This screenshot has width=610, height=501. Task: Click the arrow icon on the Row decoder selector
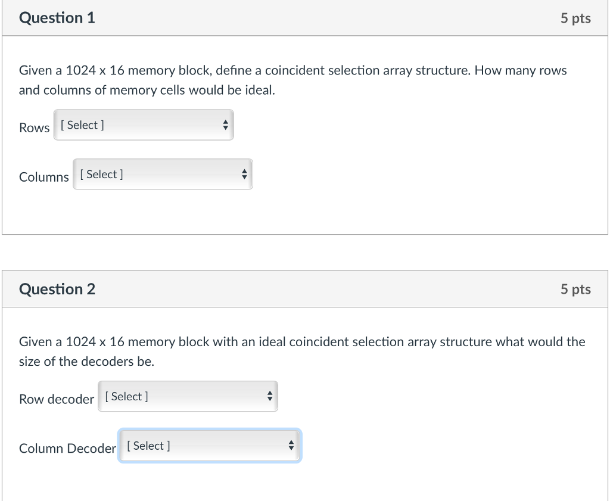click(269, 396)
